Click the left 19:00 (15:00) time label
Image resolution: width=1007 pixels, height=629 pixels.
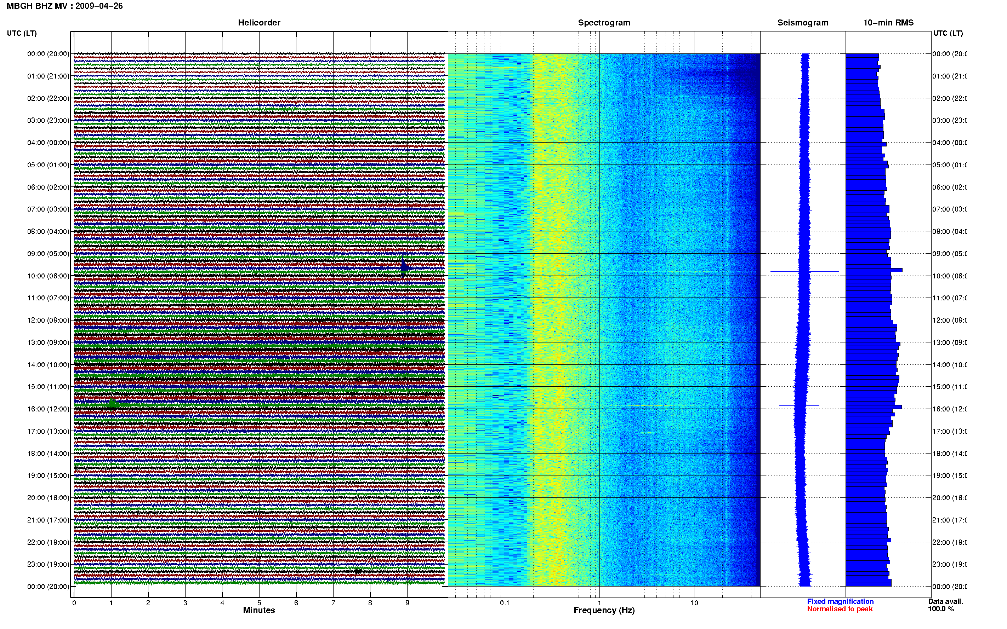coord(48,475)
